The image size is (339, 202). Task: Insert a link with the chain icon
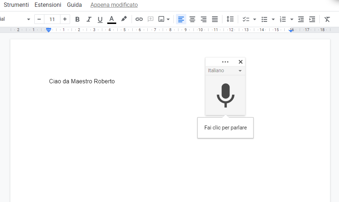[x=139, y=19]
